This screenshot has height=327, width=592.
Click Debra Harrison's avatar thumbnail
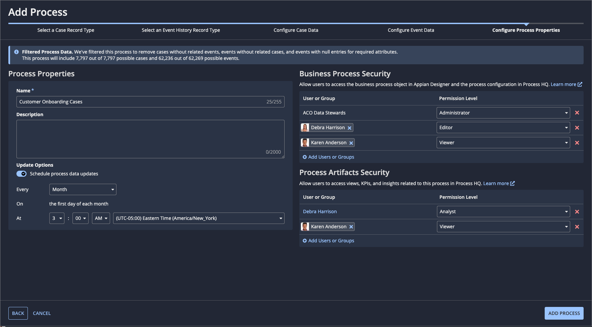305,128
